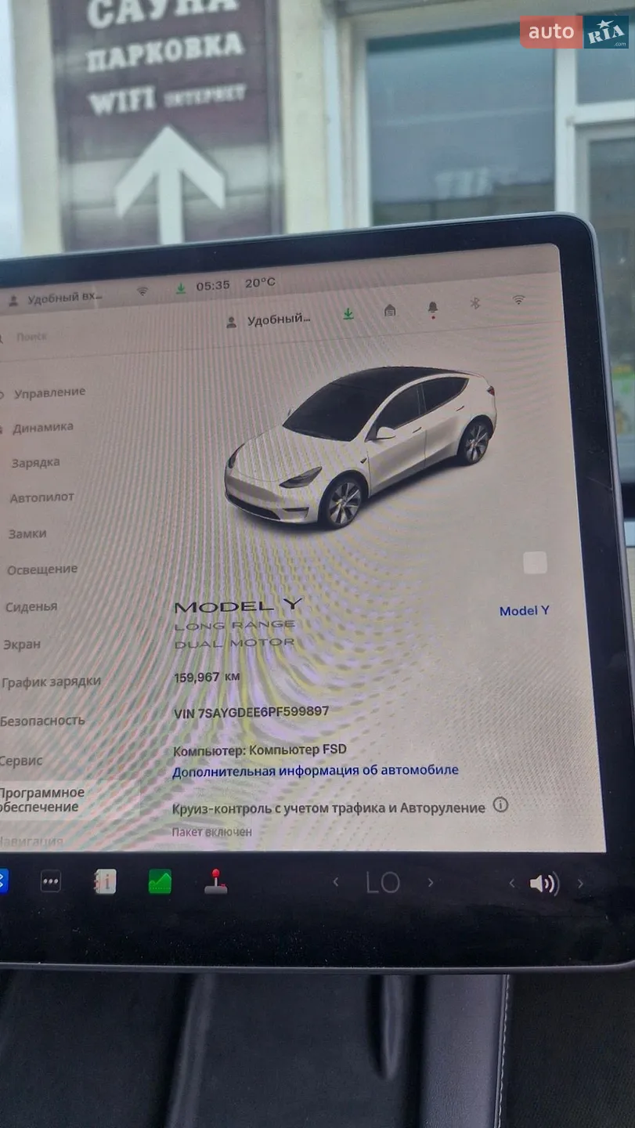Tap the Wi-Fi icon in the status bar
This screenshot has width=635, height=1128.
[x=143, y=291]
